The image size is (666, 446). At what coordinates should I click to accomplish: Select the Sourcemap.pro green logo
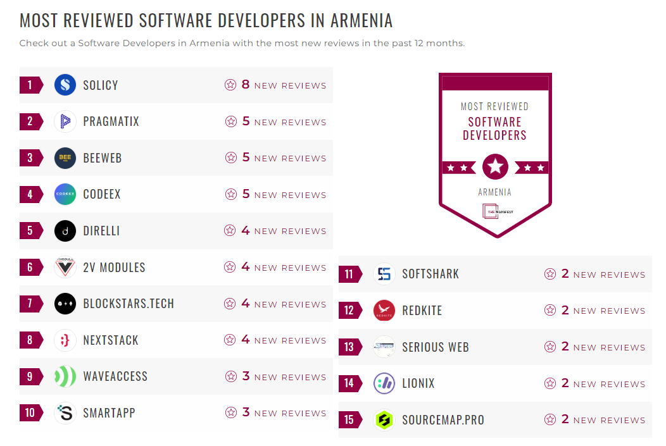pyautogui.click(x=384, y=419)
